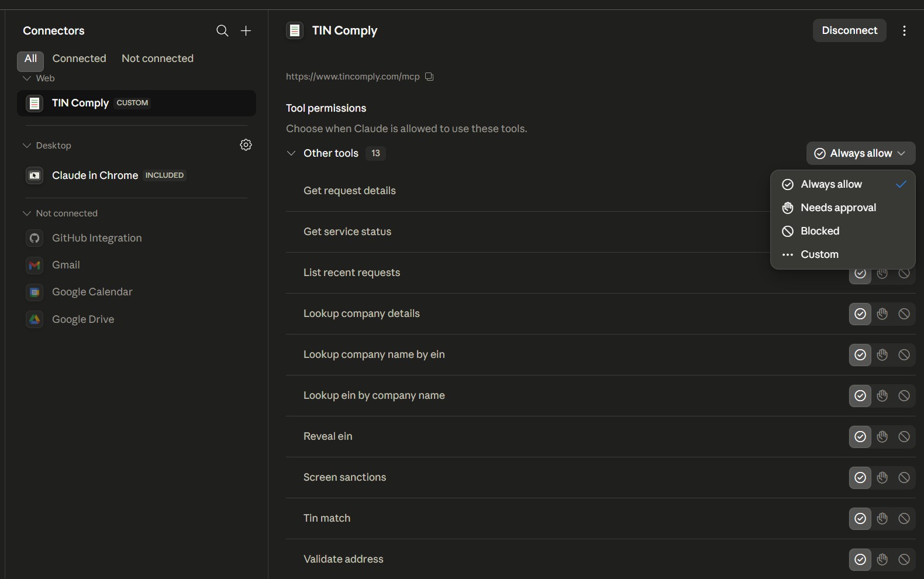
Task: Require approval for Lookup ein by company name
Action: 882,396
